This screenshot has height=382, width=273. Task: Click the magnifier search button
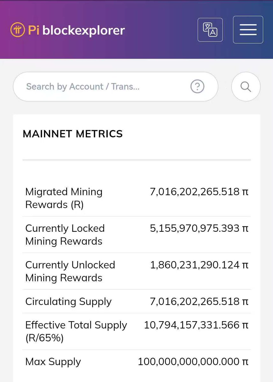pos(246,87)
